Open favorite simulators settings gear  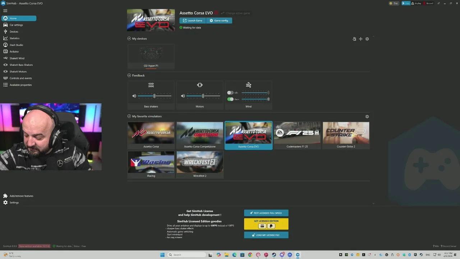point(367,117)
